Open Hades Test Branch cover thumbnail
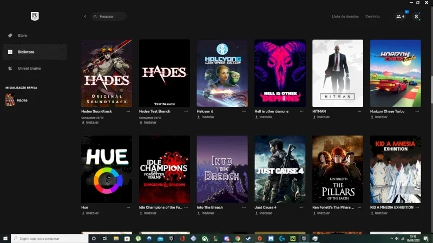 [x=165, y=73]
